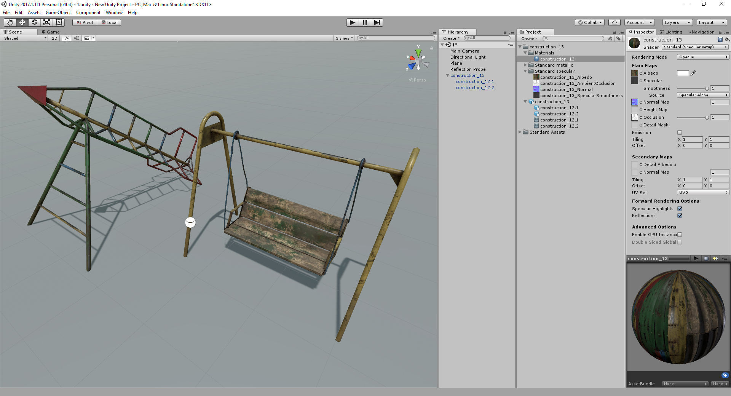Start Play mode
Screen dimensions: 731x396
tap(353, 22)
